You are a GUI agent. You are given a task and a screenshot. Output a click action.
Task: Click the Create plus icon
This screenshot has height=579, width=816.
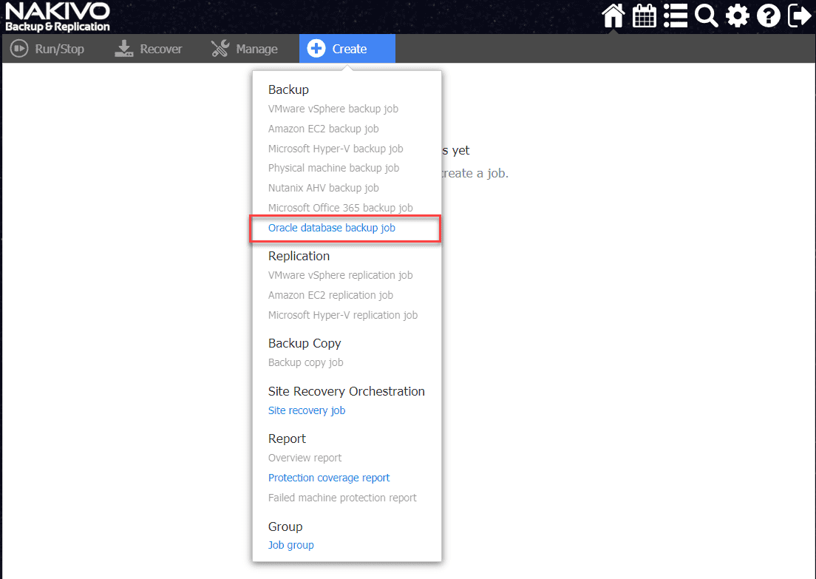point(316,49)
